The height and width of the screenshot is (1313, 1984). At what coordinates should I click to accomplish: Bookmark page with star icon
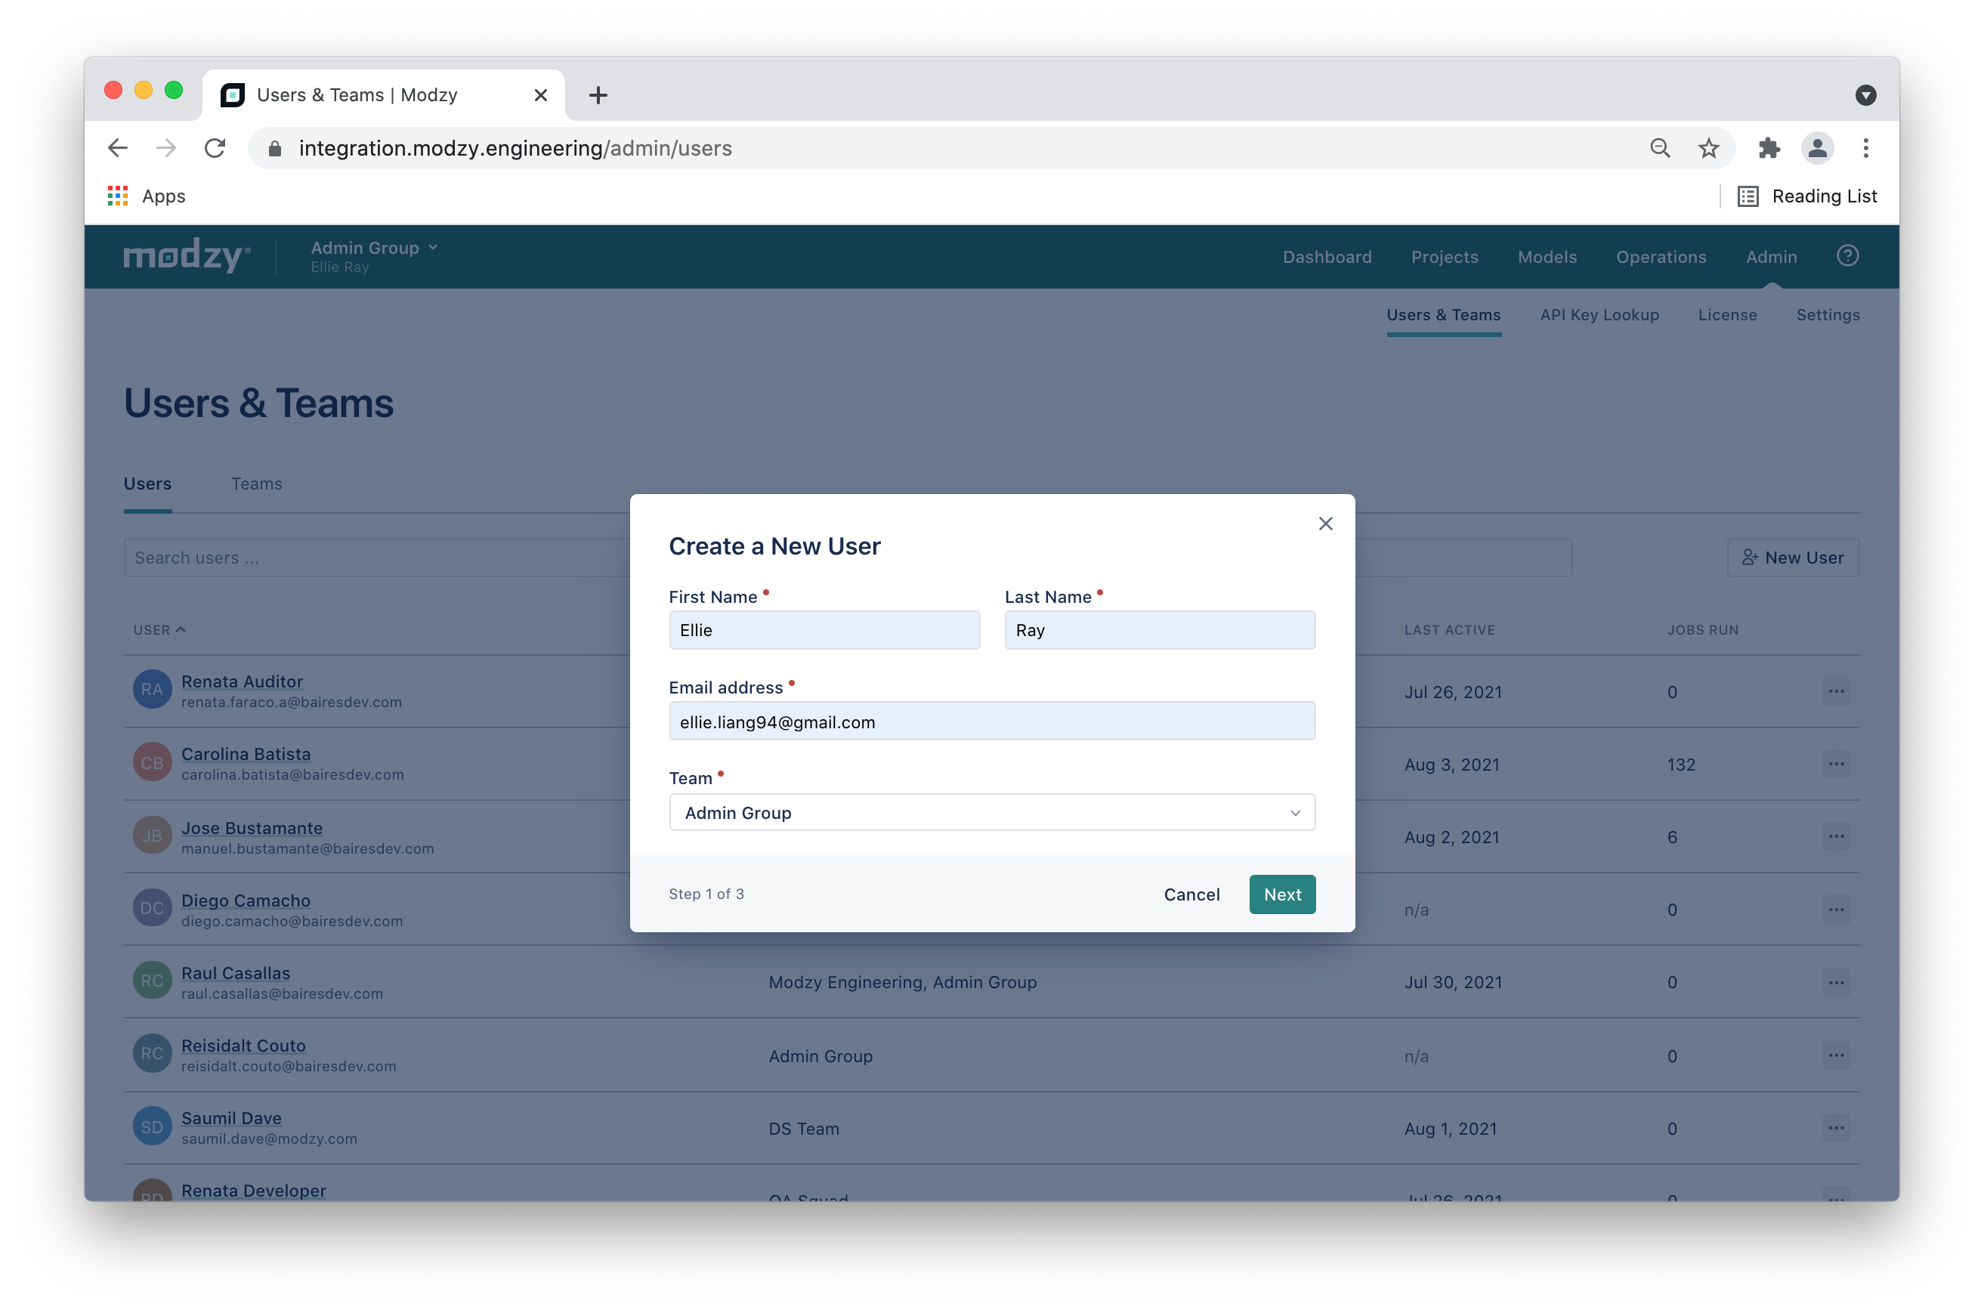click(1708, 148)
